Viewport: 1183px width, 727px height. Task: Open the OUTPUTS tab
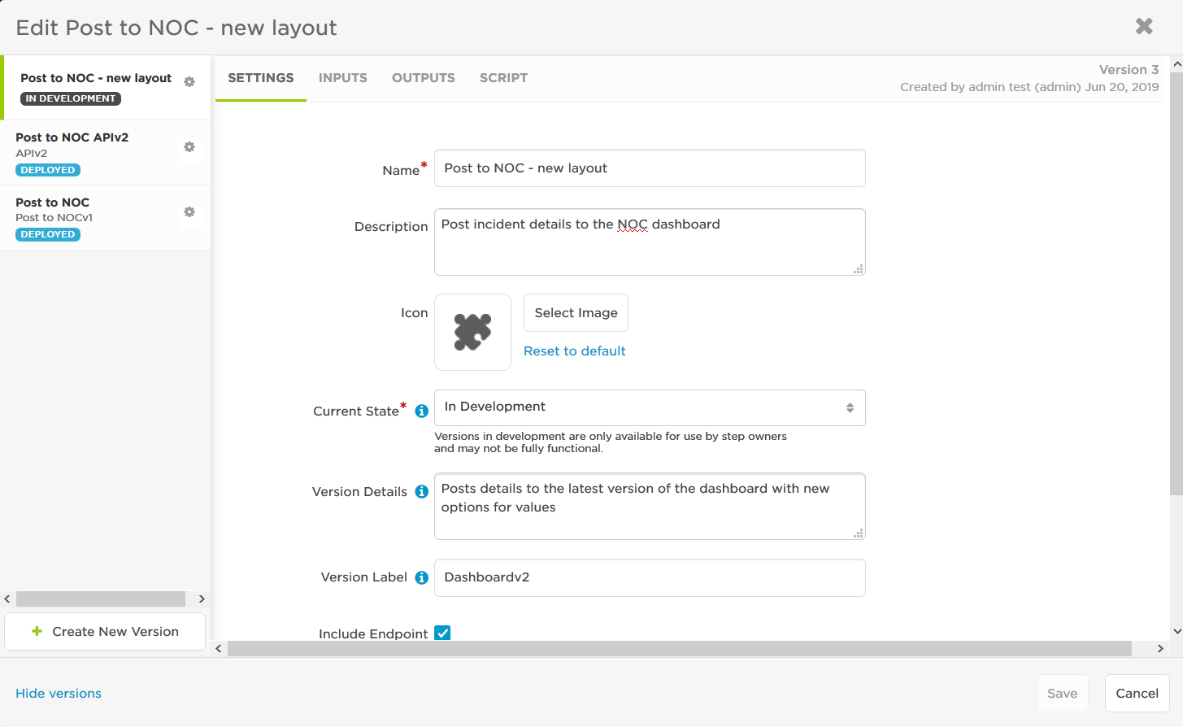(424, 78)
